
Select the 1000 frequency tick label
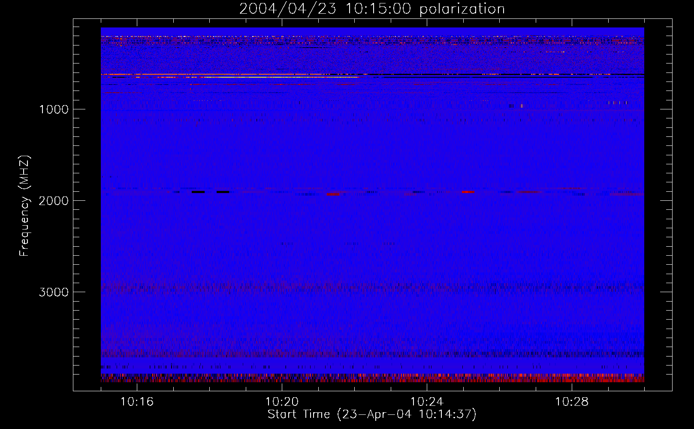54,109
